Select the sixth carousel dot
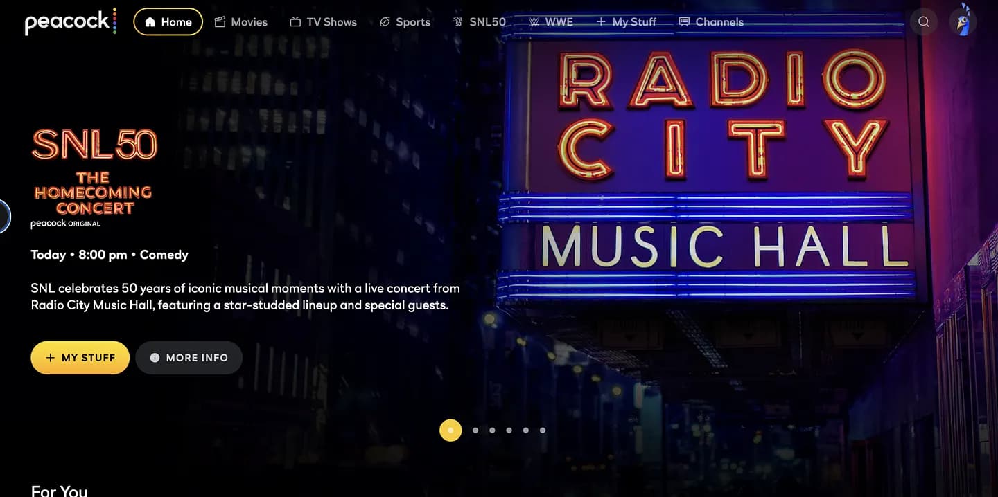The height and width of the screenshot is (497, 998). tap(542, 430)
